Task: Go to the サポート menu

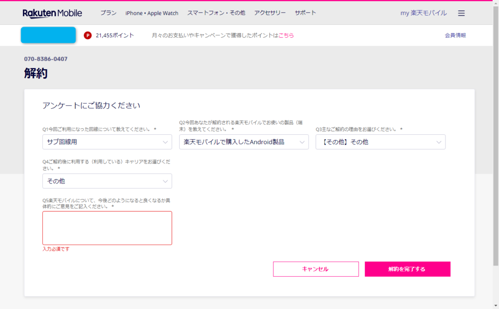Action: tap(305, 13)
